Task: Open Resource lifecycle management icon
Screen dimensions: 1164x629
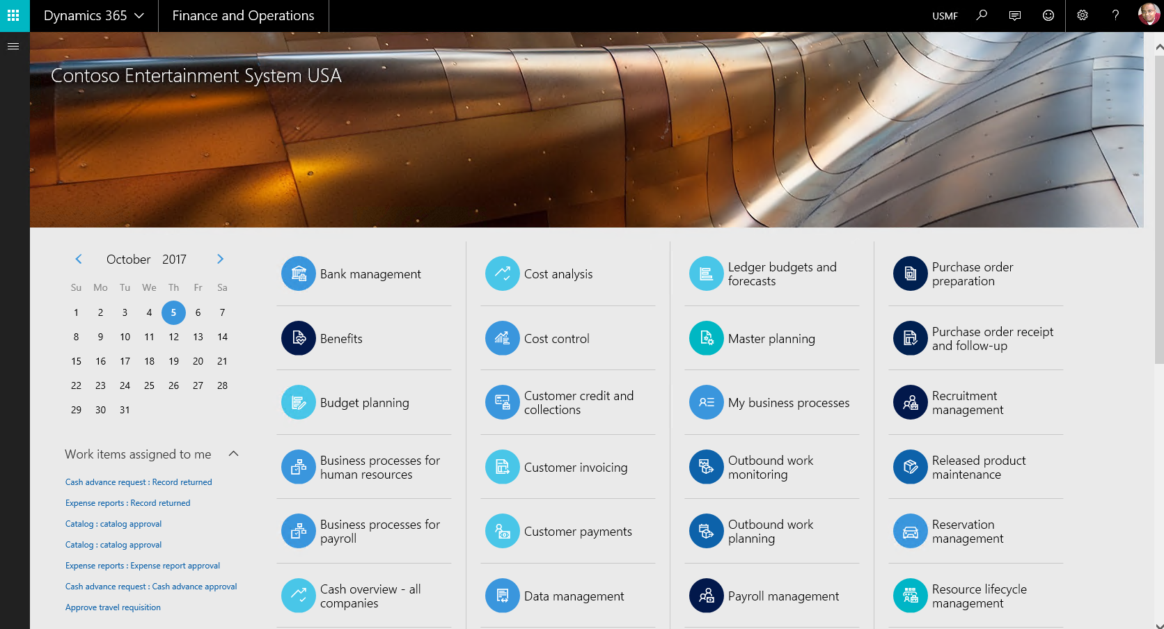Action: [x=911, y=596]
